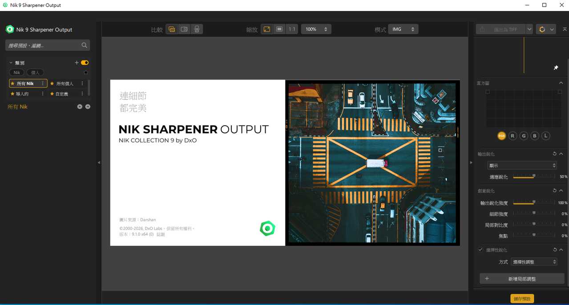The image size is (569, 305).
Task: Click the 誌謝 credits link
Action: coord(161,234)
